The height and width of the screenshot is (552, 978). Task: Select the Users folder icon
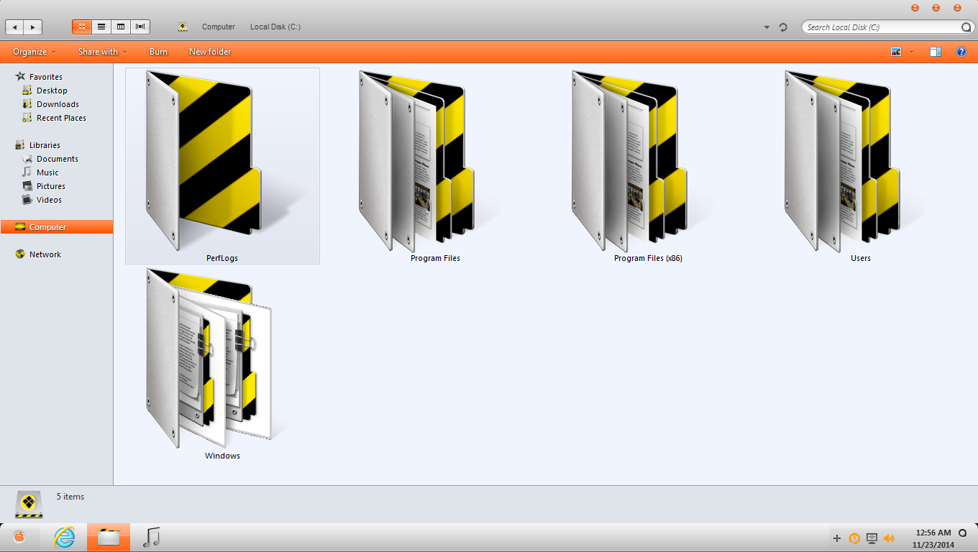841,160
